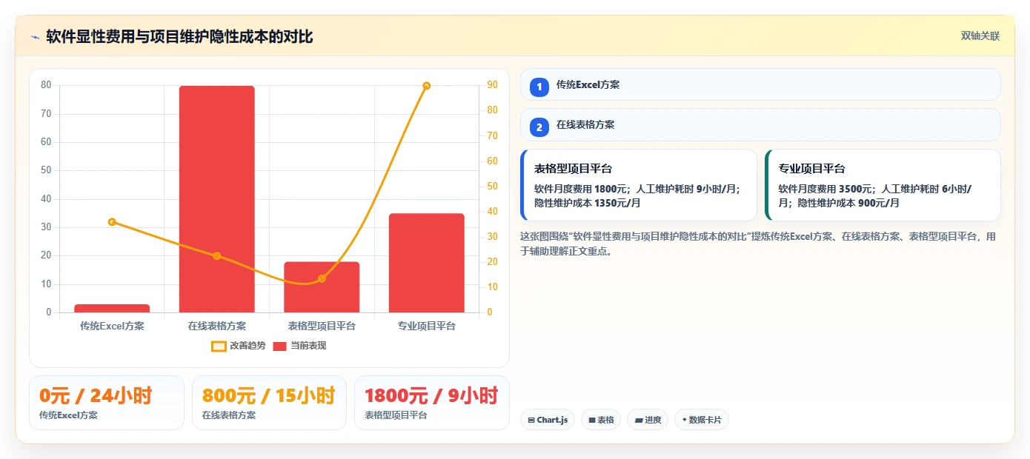The image size is (1030, 459).
Task: Click caption 表格型项目平台 under 1800元 stat
Action: pos(396,415)
